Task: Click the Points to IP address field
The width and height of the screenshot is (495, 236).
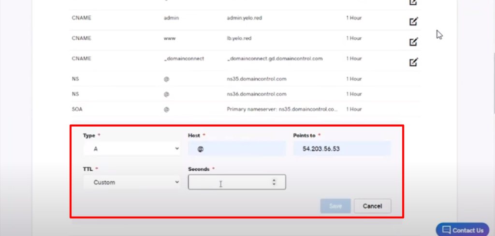Action: coord(342,149)
